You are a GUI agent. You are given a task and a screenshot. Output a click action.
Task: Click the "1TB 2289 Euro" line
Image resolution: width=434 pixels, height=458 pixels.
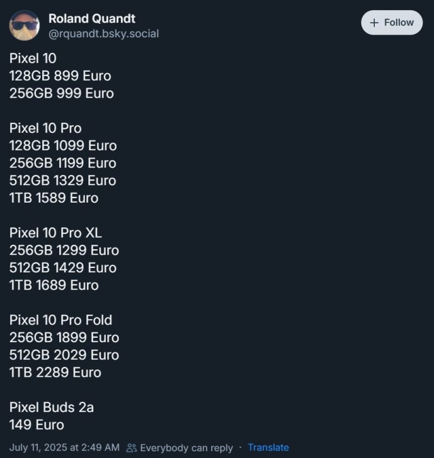click(x=55, y=372)
